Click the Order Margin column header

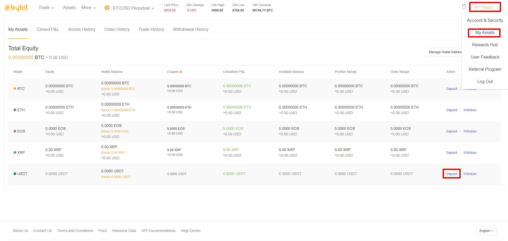pyautogui.click(x=400, y=72)
